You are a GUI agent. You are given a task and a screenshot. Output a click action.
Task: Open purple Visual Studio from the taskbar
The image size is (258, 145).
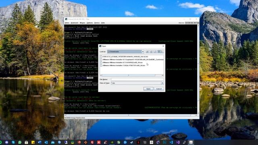(178, 142)
